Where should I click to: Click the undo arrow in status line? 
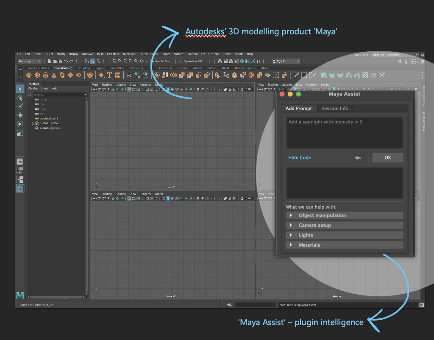click(66, 61)
